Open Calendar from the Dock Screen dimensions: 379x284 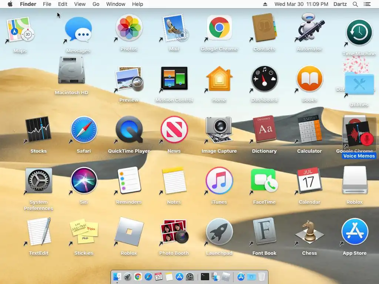click(x=158, y=277)
